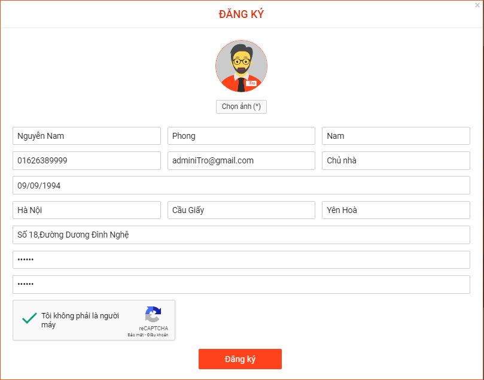Click the birth date field 09/09/1994
Image resolution: width=484 pixels, height=380 pixels.
[x=241, y=186]
